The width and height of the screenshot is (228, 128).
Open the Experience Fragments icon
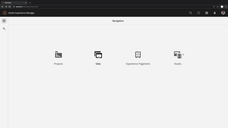138,55
